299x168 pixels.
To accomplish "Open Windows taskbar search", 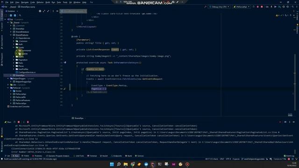I will 119,164.
